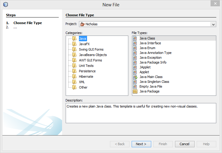Click the Applet file icon
Image resolution: width=222 pixels, height=153 pixels.
[x=135, y=72]
